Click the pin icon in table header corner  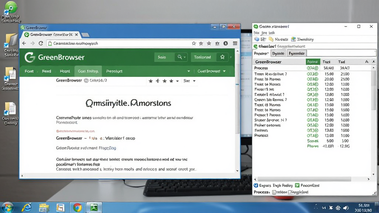coord(373,62)
